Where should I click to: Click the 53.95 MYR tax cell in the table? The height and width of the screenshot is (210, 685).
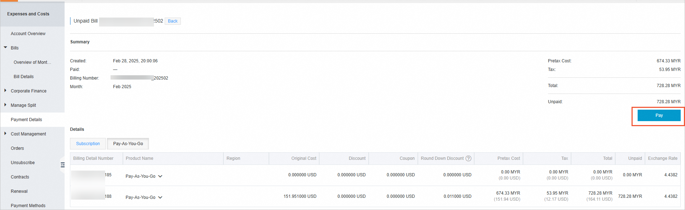click(x=557, y=193)
